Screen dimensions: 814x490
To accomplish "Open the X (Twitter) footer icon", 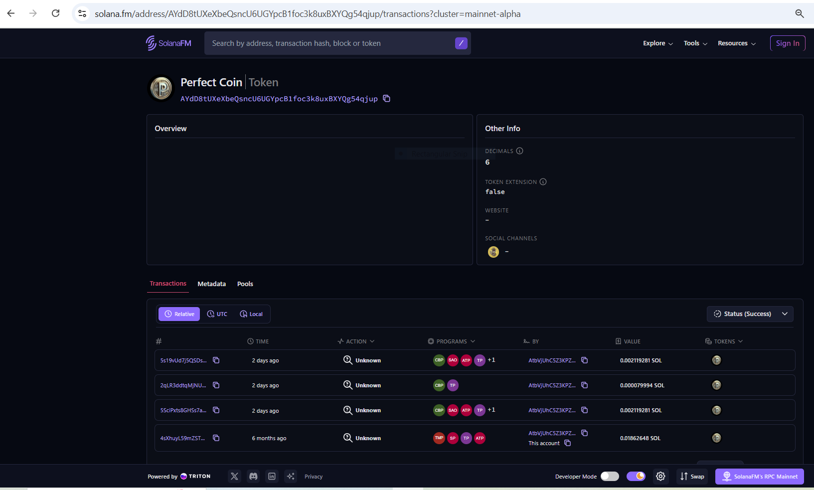I will 234,477.
